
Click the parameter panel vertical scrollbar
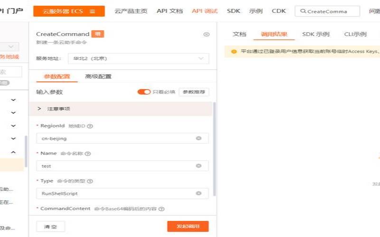pyautogui.click(x=214, y=149)
